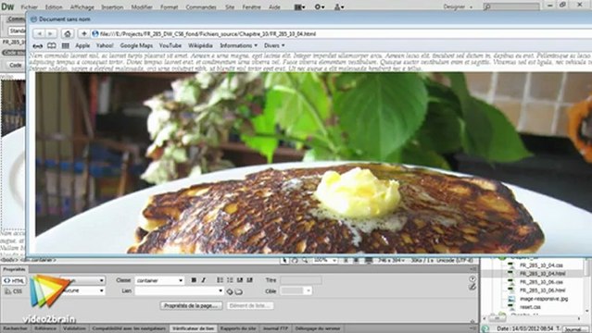Open the Informations bookmarks dropdown

coord(238,45)
